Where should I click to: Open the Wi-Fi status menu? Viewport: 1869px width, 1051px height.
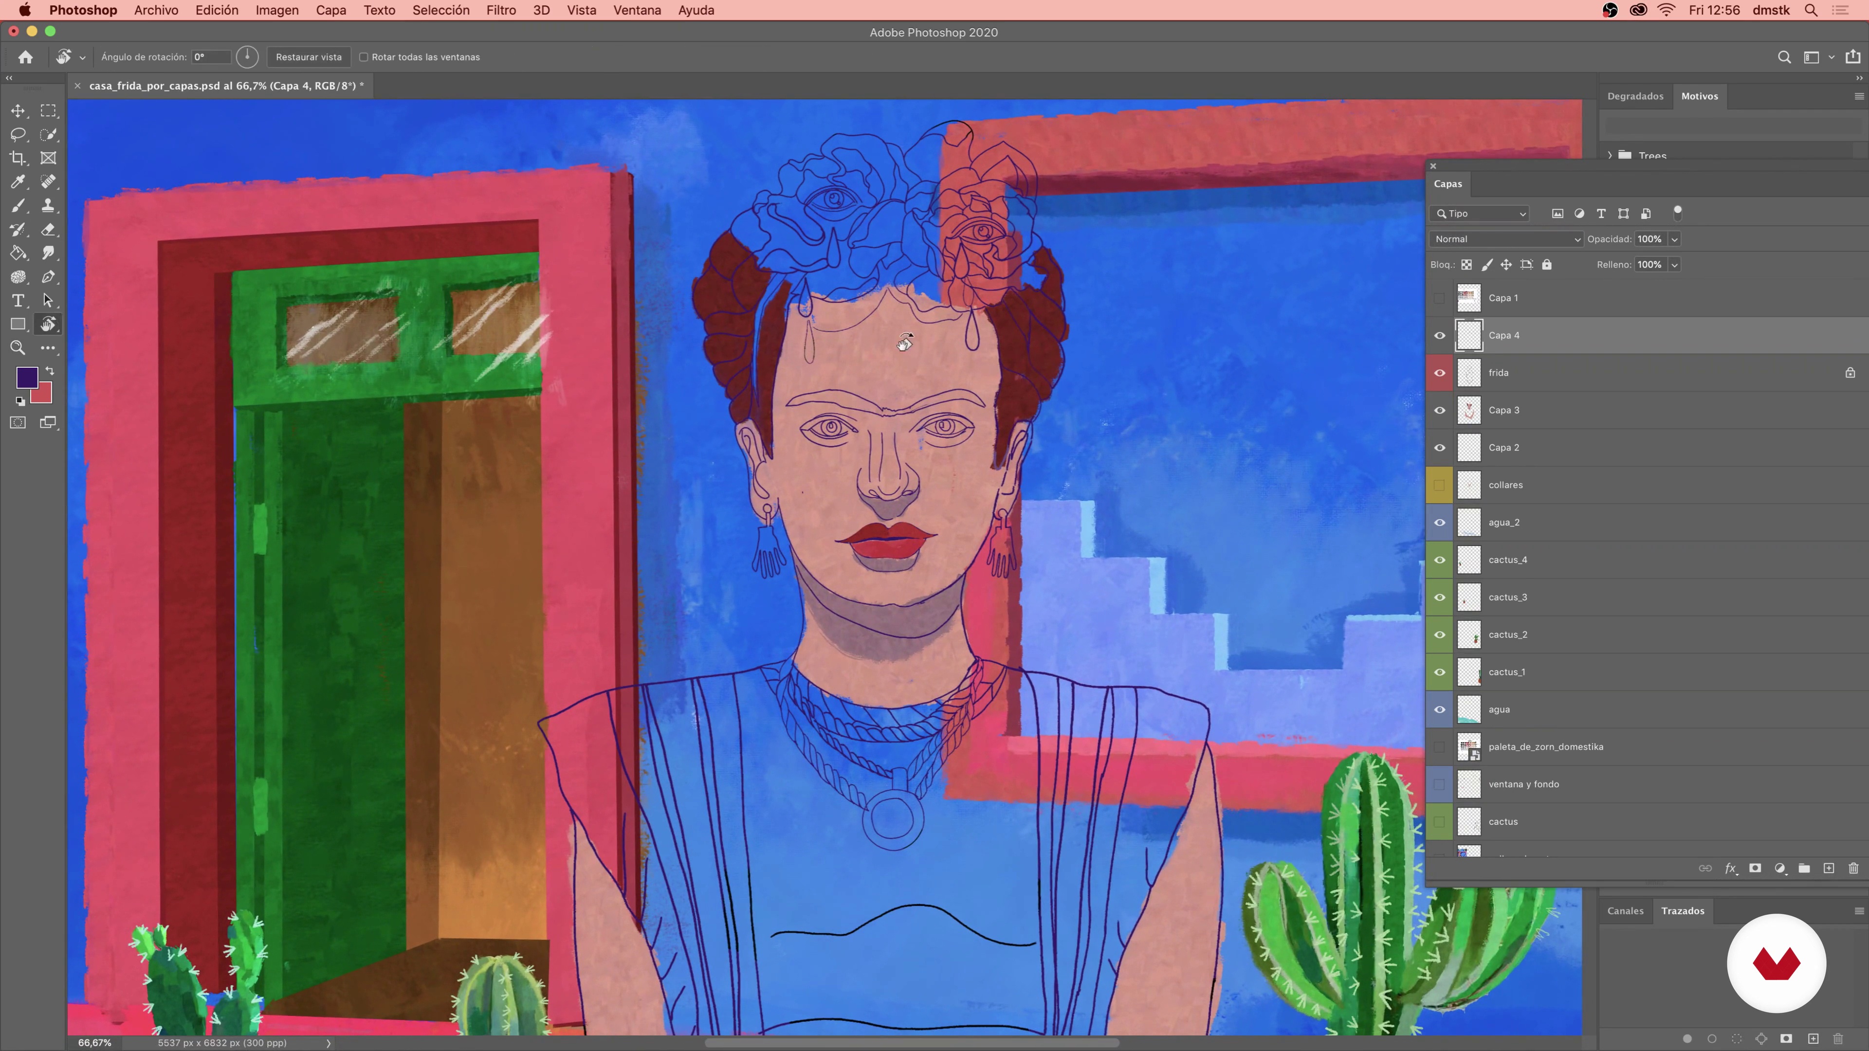(x=1667, y=10)
